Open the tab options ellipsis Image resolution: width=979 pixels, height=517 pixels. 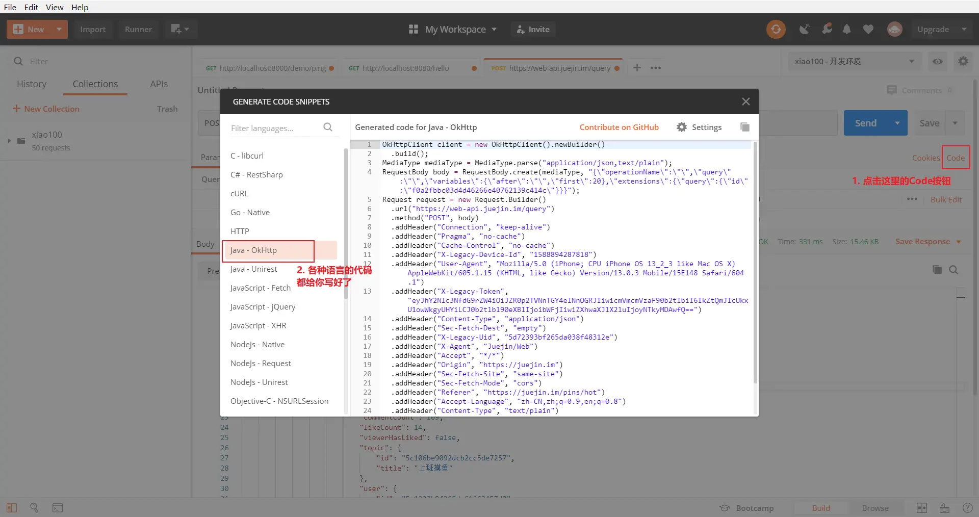tap(656, 68)
